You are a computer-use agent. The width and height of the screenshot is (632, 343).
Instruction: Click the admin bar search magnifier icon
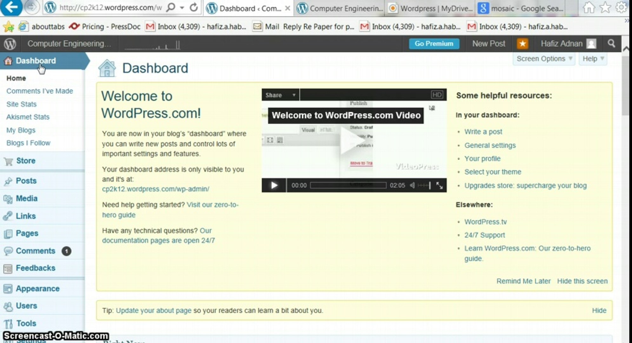611,44
